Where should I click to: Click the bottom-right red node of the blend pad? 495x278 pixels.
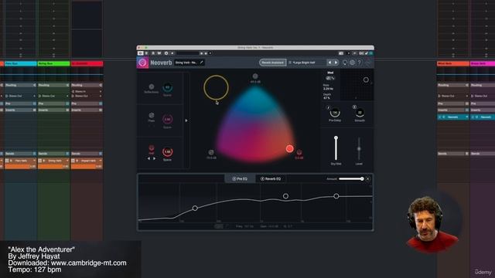[x=299, y=153]
